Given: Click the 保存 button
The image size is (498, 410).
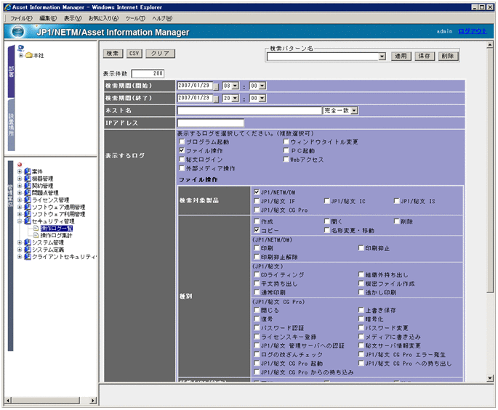Looking at the screenshot, I should [x=425, y=56].
